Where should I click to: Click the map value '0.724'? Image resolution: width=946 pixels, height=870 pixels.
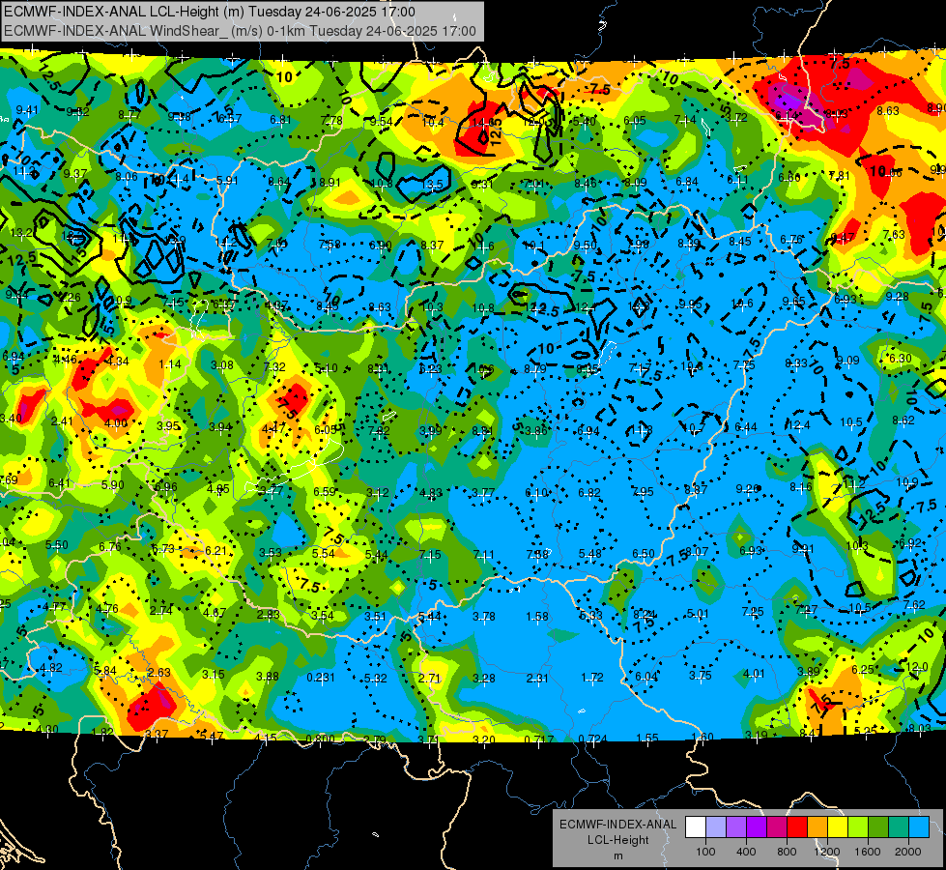pos(592,739)
